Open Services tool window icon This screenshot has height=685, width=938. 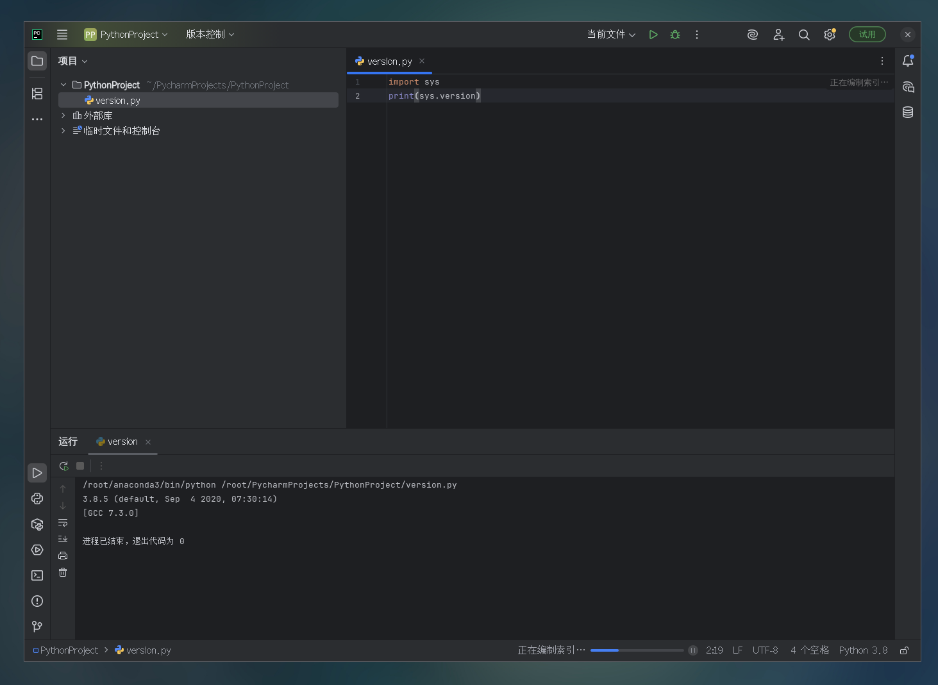[x=37, y=550]
